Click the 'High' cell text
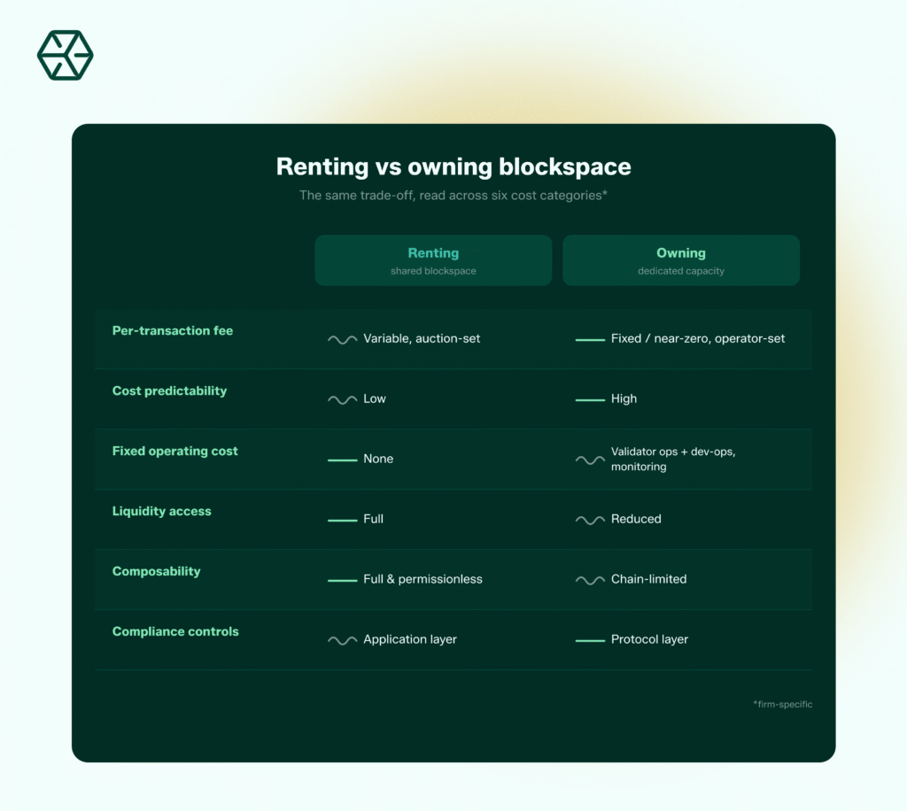 click(624, 398)
